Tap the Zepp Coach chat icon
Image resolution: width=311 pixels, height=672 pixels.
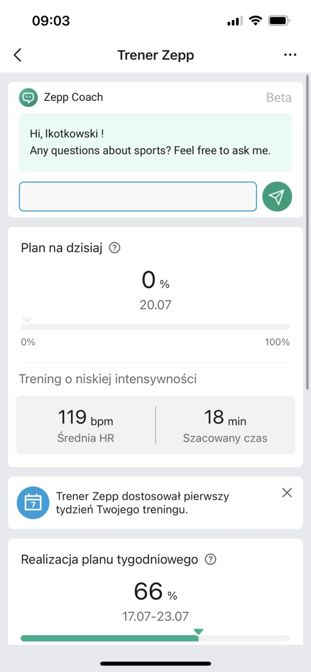[28, 97]
